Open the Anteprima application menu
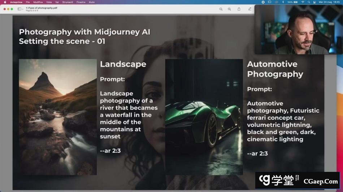343x192 pixels. pos(16,2)
